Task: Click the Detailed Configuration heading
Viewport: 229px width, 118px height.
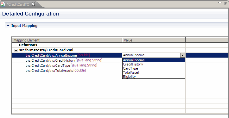Action: pyautogui.click(x=30, y=14)
